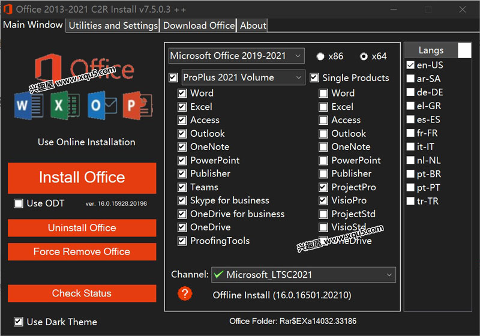Select the x64 architecture radio button
The width and height of the screenshot is (480, 336).
[x=364, y=56]
